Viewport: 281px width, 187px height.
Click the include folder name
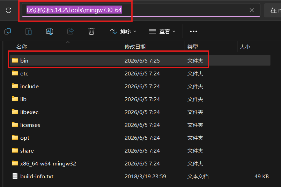[x=29, y=86]
